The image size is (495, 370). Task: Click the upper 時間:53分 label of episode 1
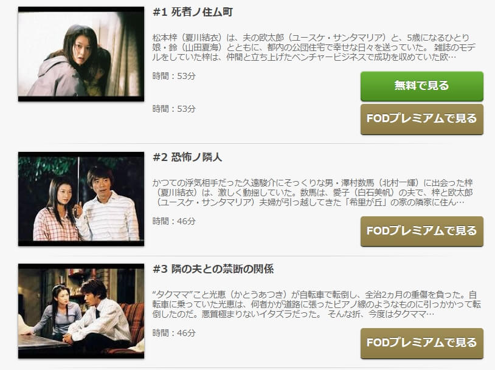[x=174, y=76]
